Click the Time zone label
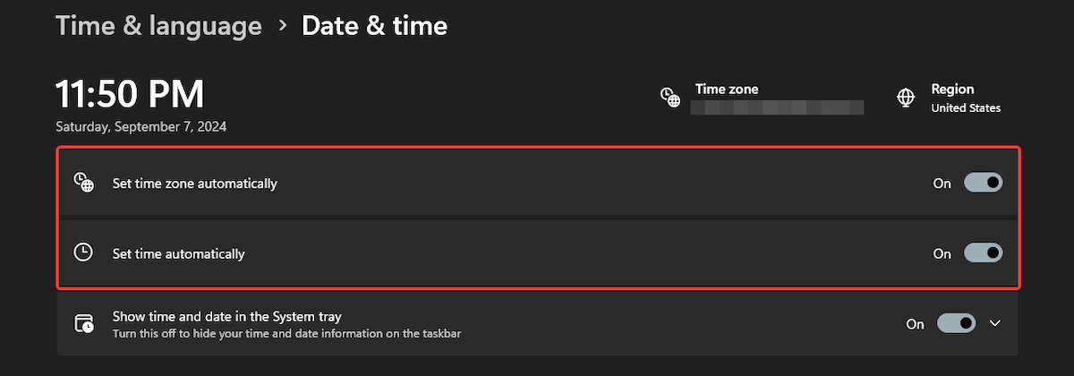The width and height of the screenshot is (1074, 376). [x=727, y=90]
